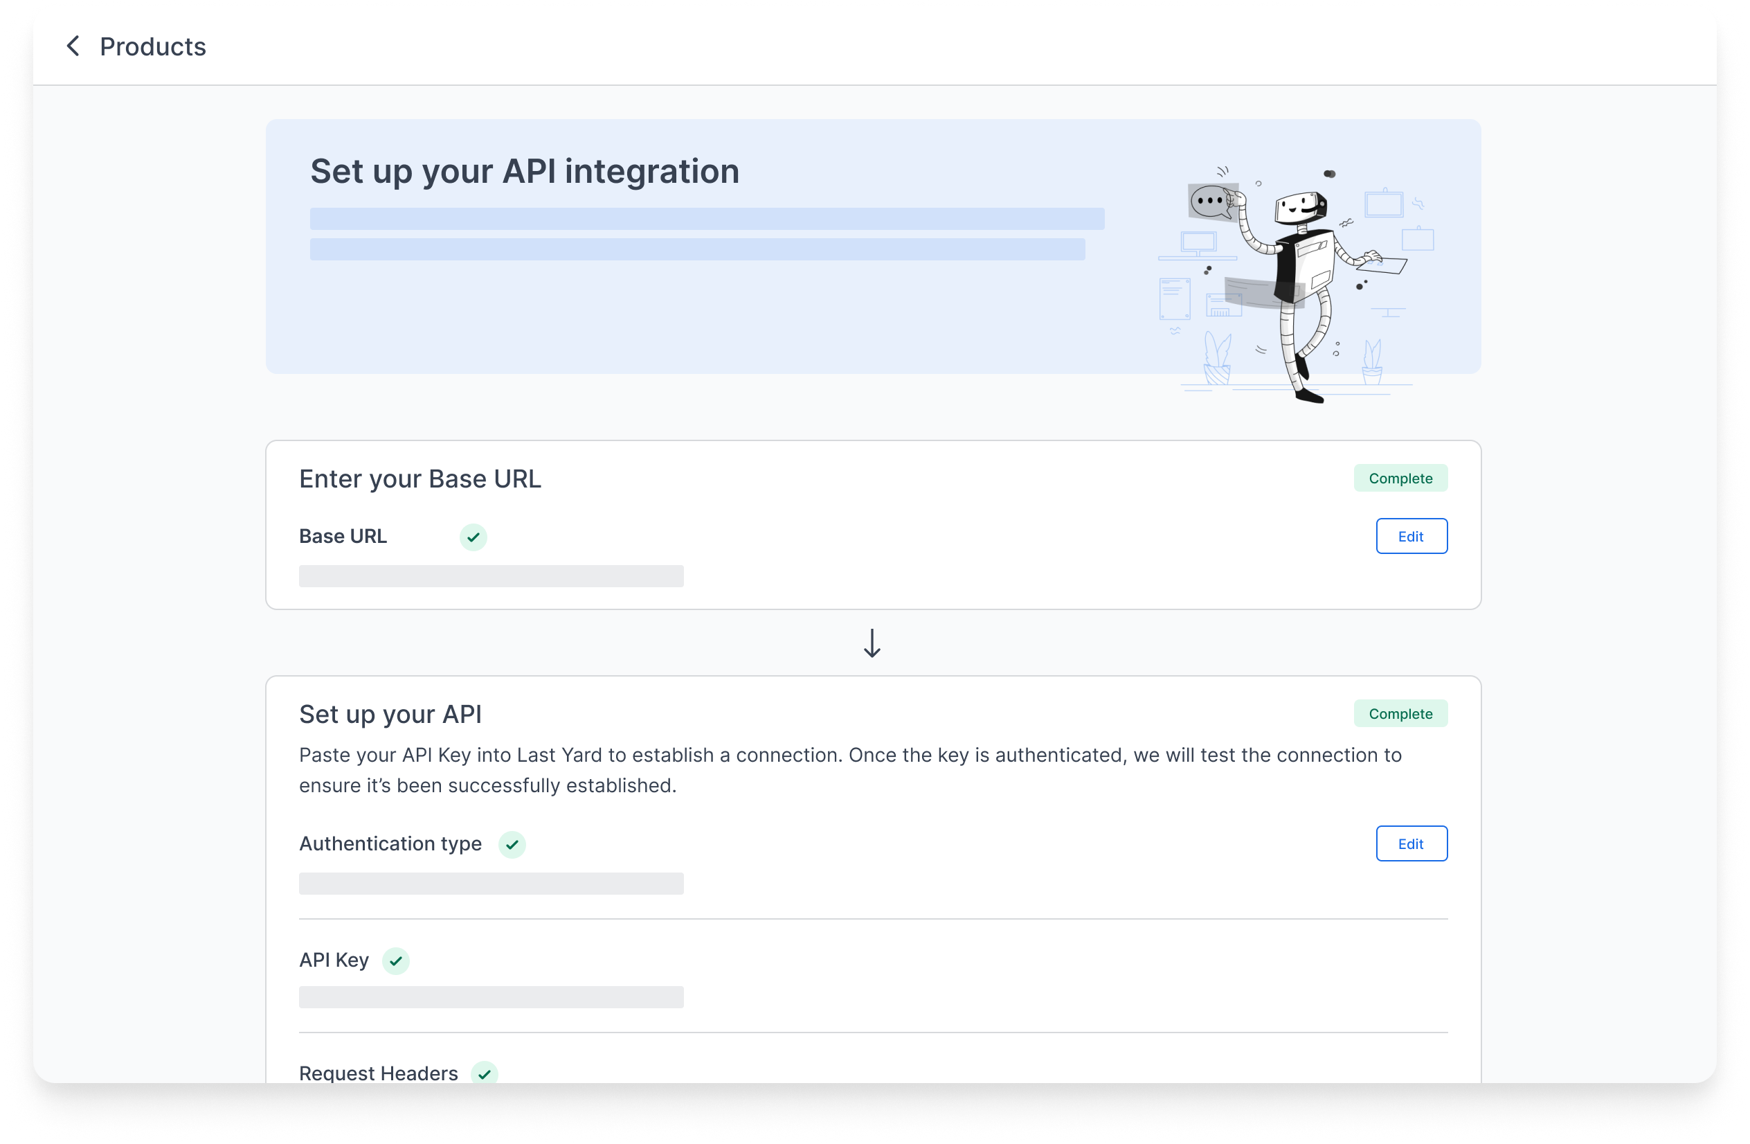Image resolution: width=1750 pixels, height=1144 pixels.
Task: Click Complete badge on API setup card
Action: pyautogui.click(x=1399, y=714)
